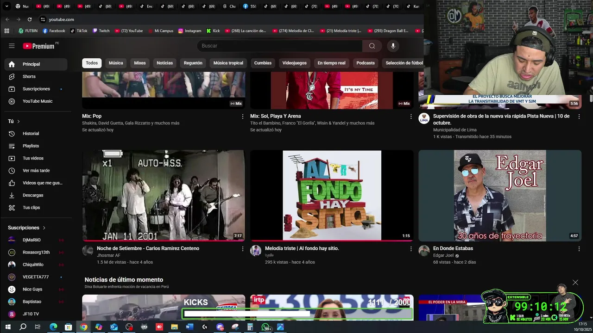Open Suscripciones in the sidebar

(x=36, y=89)
